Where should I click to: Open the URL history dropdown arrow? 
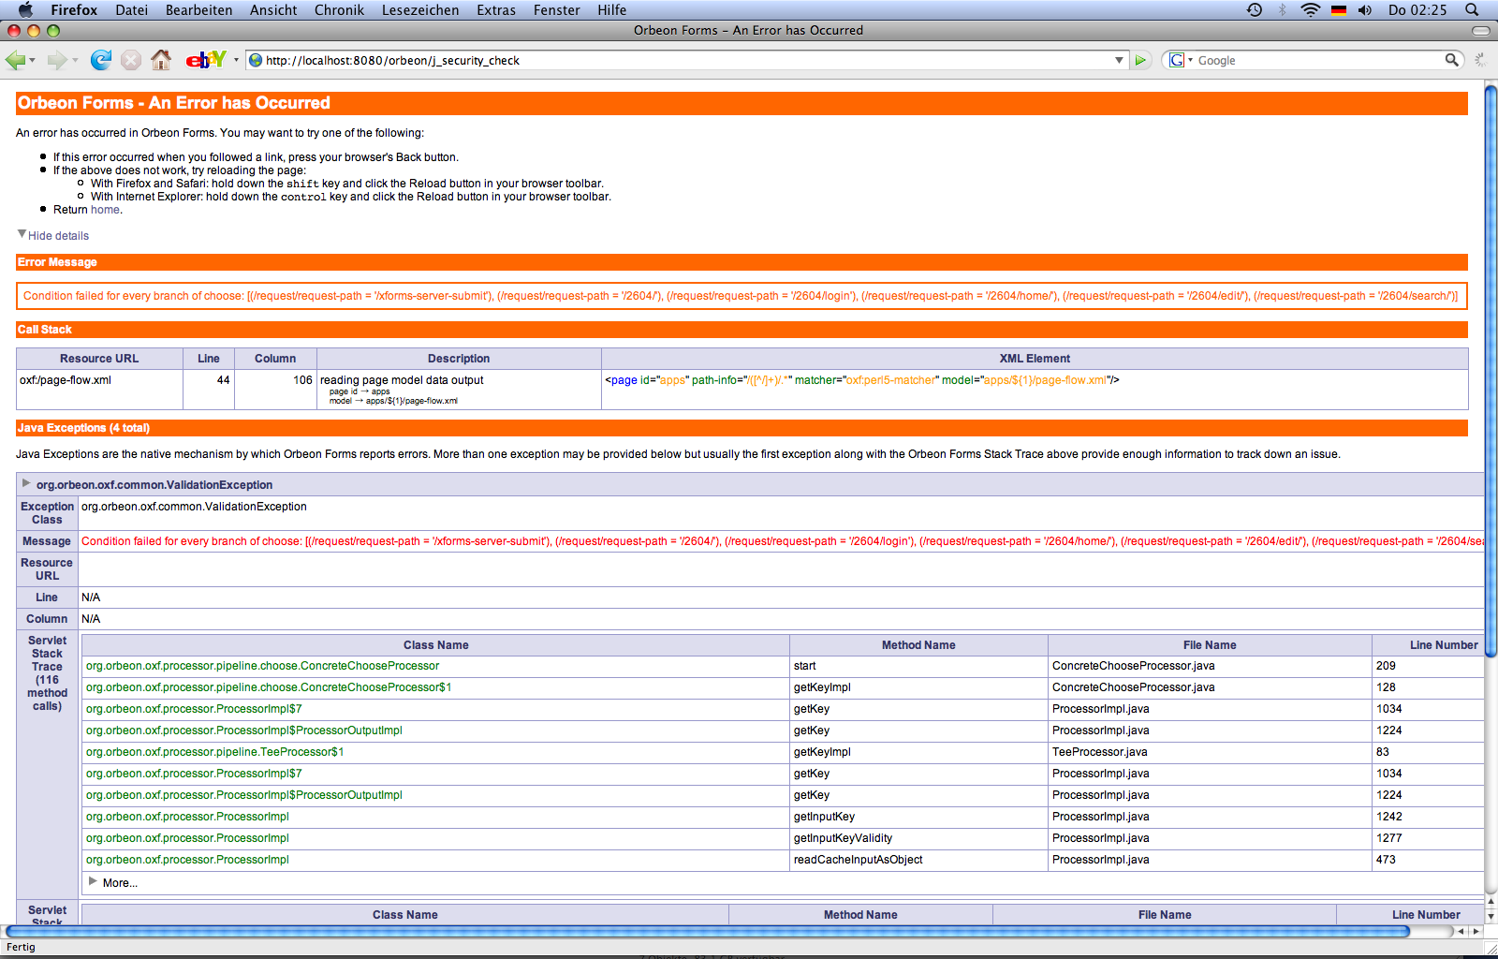pyautogui.click(x=1119, y=60)
